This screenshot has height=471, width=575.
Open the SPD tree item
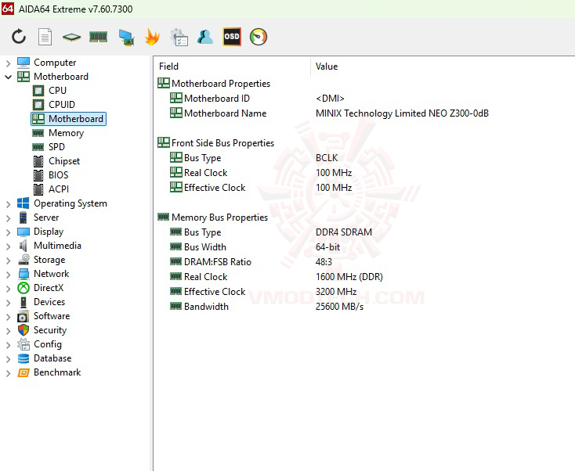click(49, 147)
